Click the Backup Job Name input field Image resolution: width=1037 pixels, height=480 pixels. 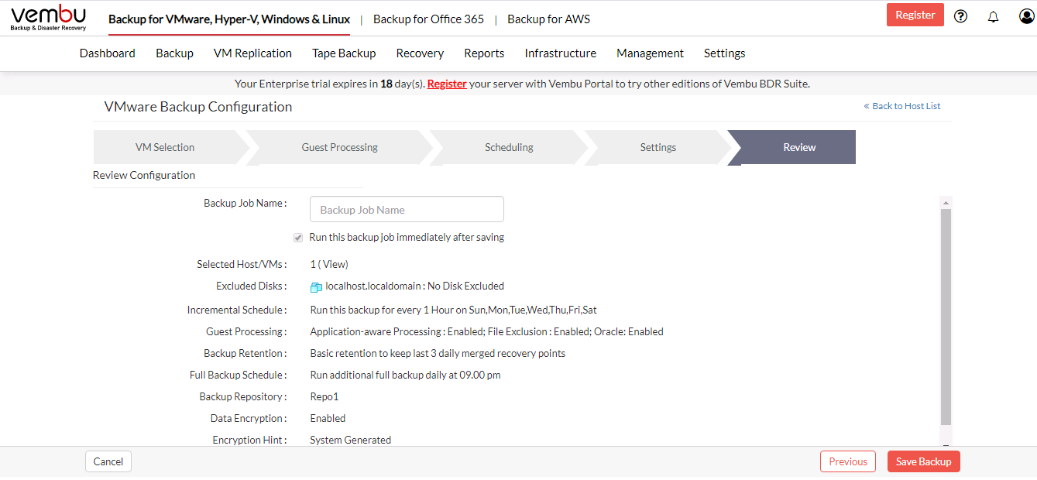tap(407, 210)
